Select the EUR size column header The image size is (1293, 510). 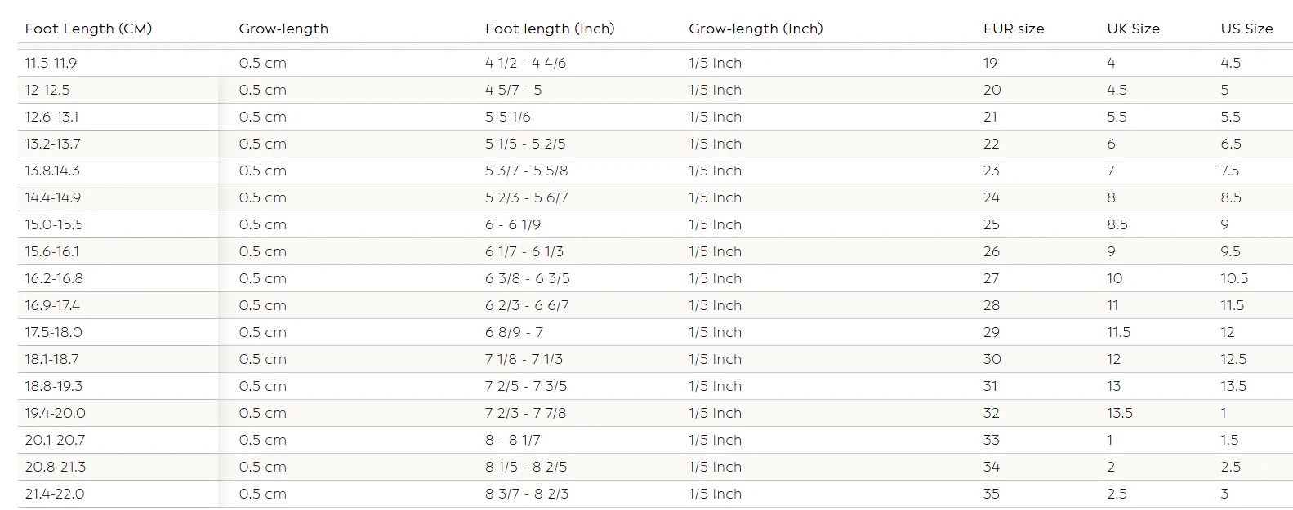tap(1014, 29)
